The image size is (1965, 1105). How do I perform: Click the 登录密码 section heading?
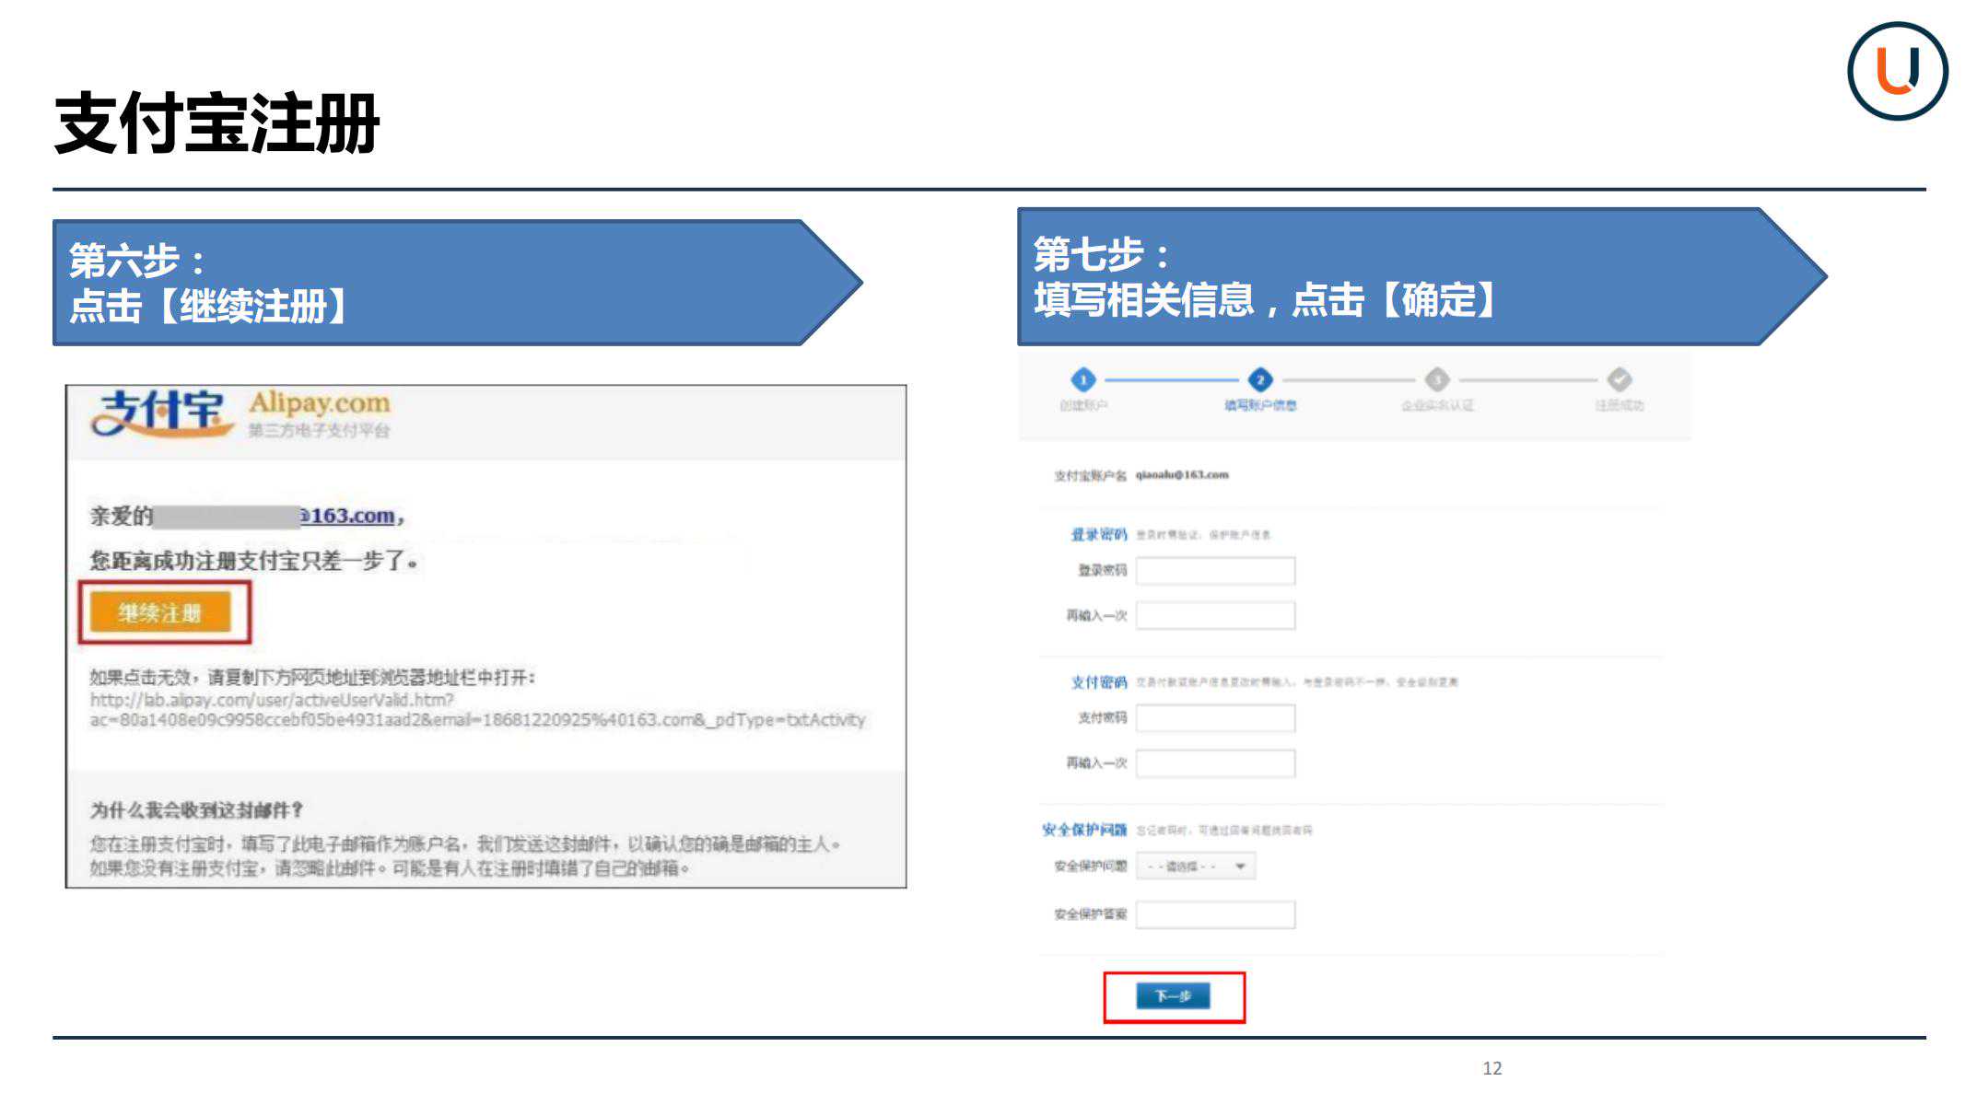[x=1099, y=535]
